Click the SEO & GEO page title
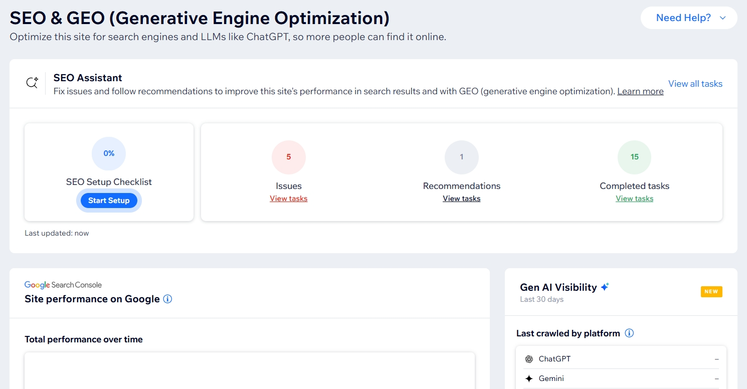Viewport: 747px width, 389px height. [200, 18]
